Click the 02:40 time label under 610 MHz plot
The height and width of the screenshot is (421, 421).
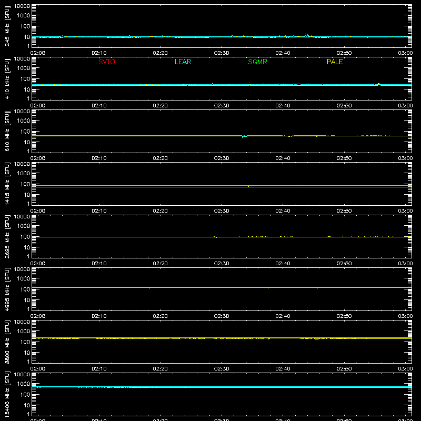click(x=283, y=158)
